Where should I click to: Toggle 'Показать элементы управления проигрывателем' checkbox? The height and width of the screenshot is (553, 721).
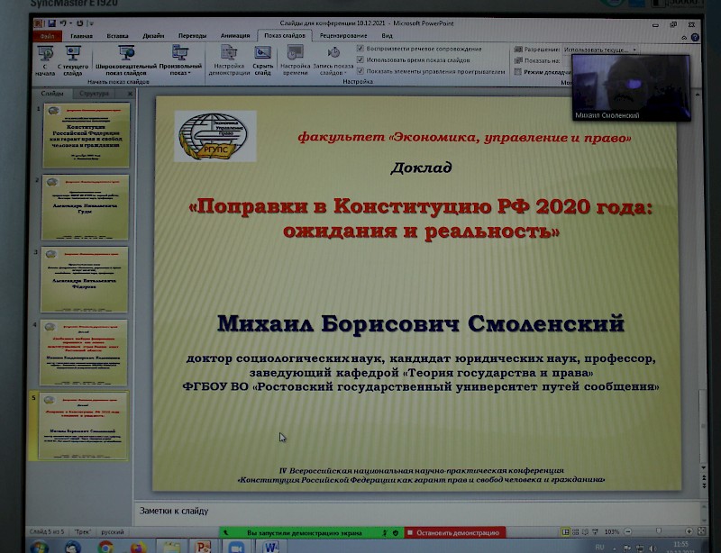pos(360,70)
